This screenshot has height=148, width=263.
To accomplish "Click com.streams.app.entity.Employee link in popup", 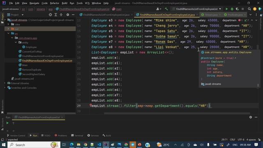I will point(228,52).
